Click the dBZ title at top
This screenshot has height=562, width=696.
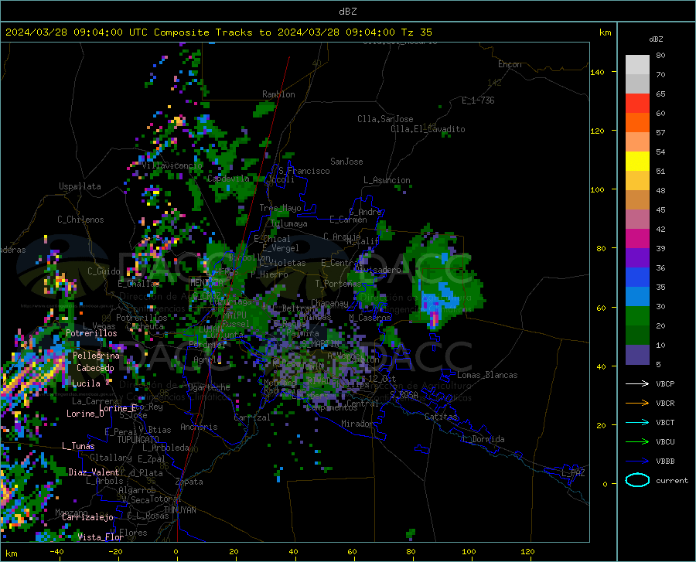347,12
